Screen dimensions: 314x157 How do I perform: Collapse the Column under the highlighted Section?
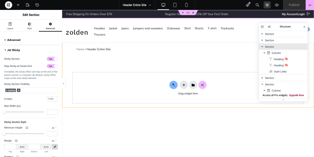point(264,53)
